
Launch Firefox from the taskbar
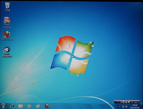pos(47,106)
